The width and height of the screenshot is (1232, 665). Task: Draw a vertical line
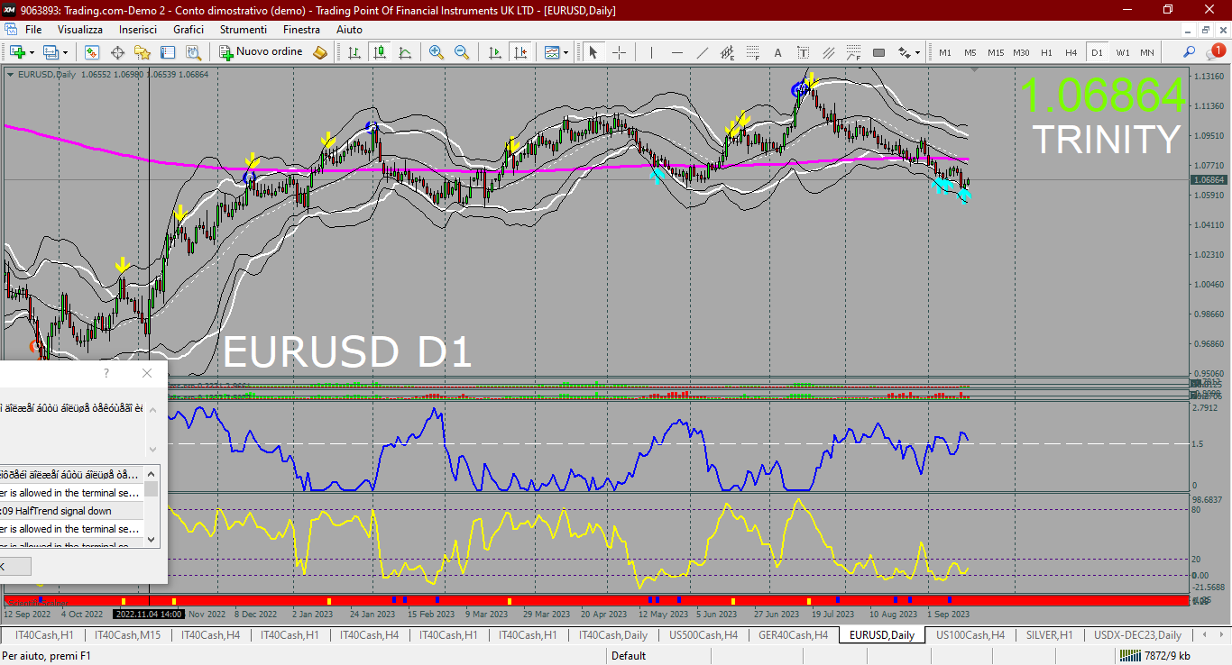coord(651,52)
